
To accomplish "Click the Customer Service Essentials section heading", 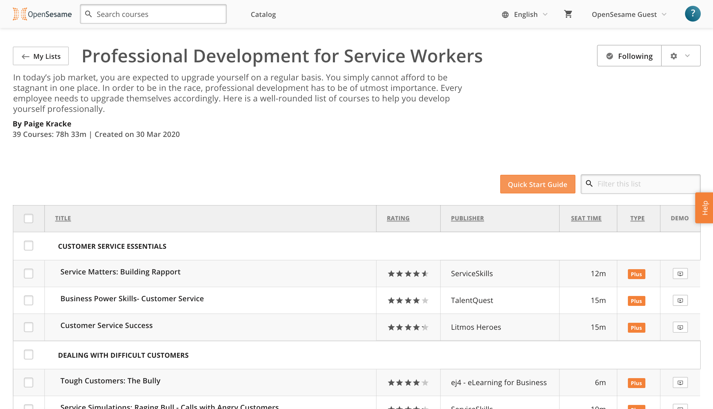I will click(x=112, y=246).
